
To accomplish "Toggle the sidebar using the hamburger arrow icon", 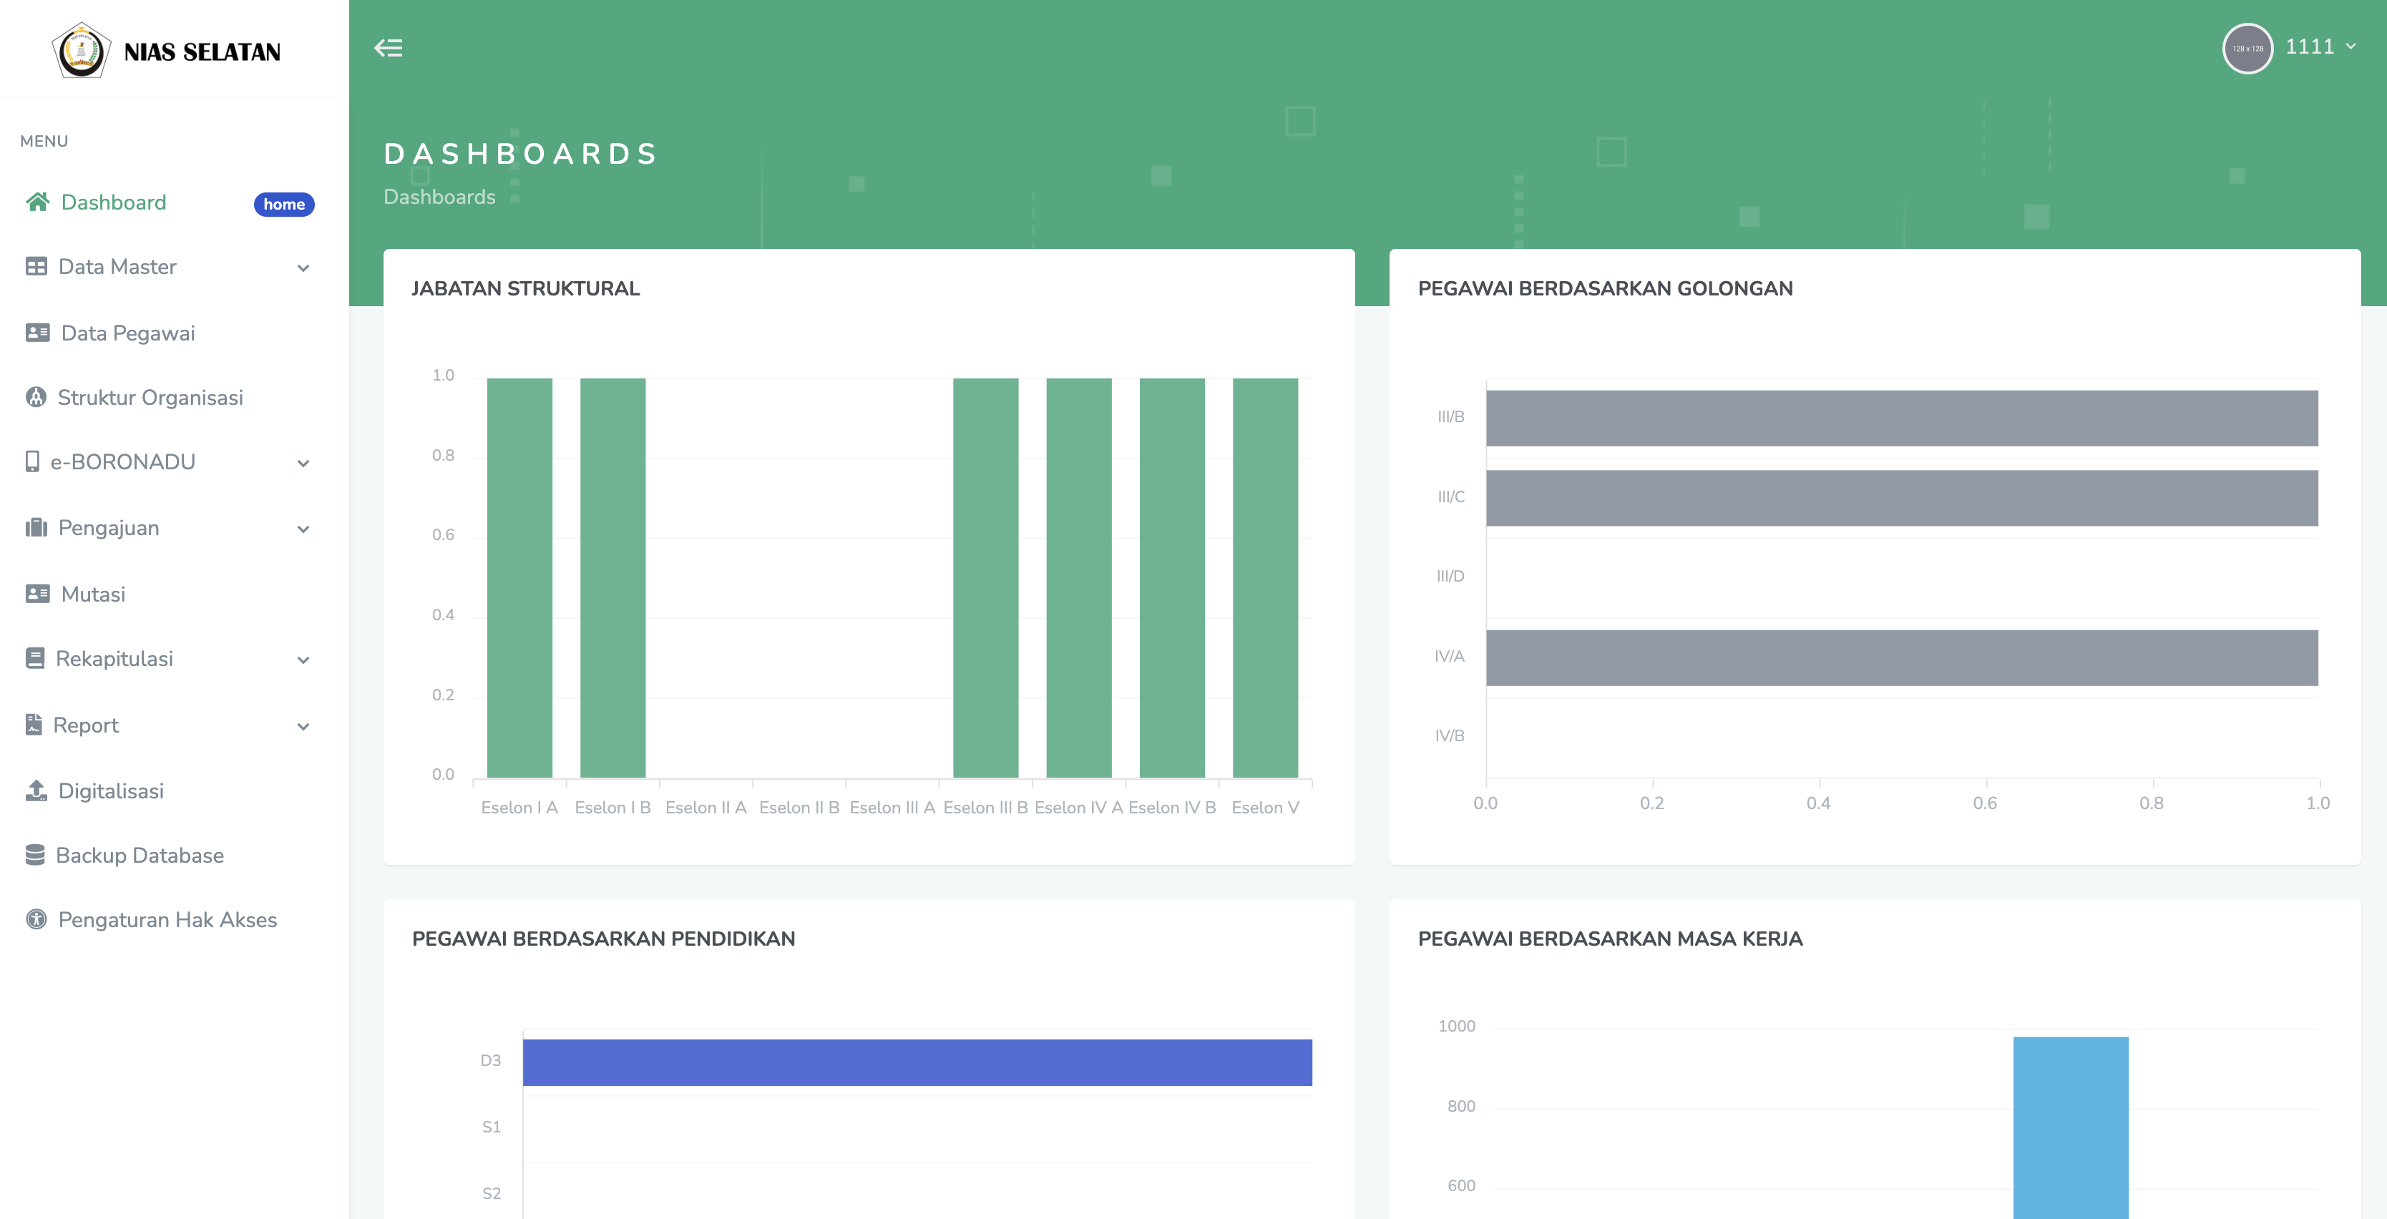I will [389, 48].
